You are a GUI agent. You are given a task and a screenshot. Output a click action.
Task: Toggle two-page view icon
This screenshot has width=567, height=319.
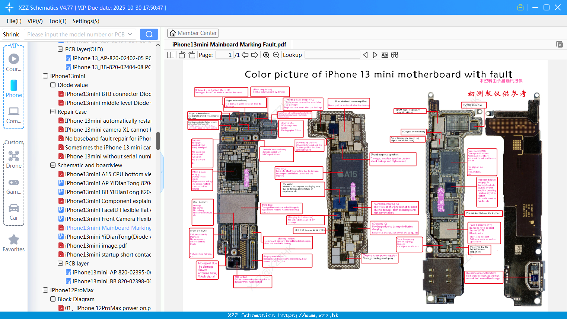[171, 55]
